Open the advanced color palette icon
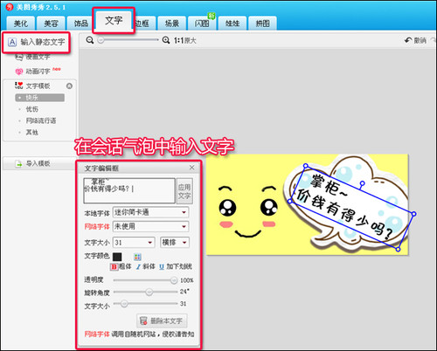The width and height of the screenshot is (437, 351). 137,257
